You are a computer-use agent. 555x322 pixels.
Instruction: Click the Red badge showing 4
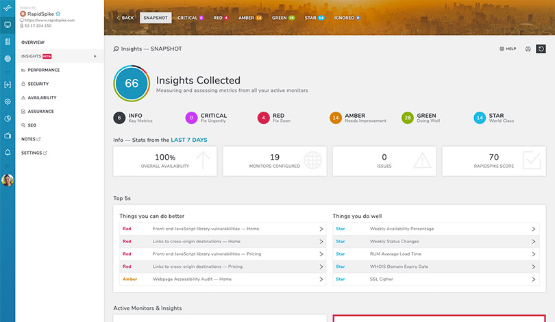(264, 118)
